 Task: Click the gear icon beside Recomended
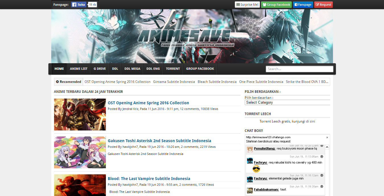(x=58, y=82)
